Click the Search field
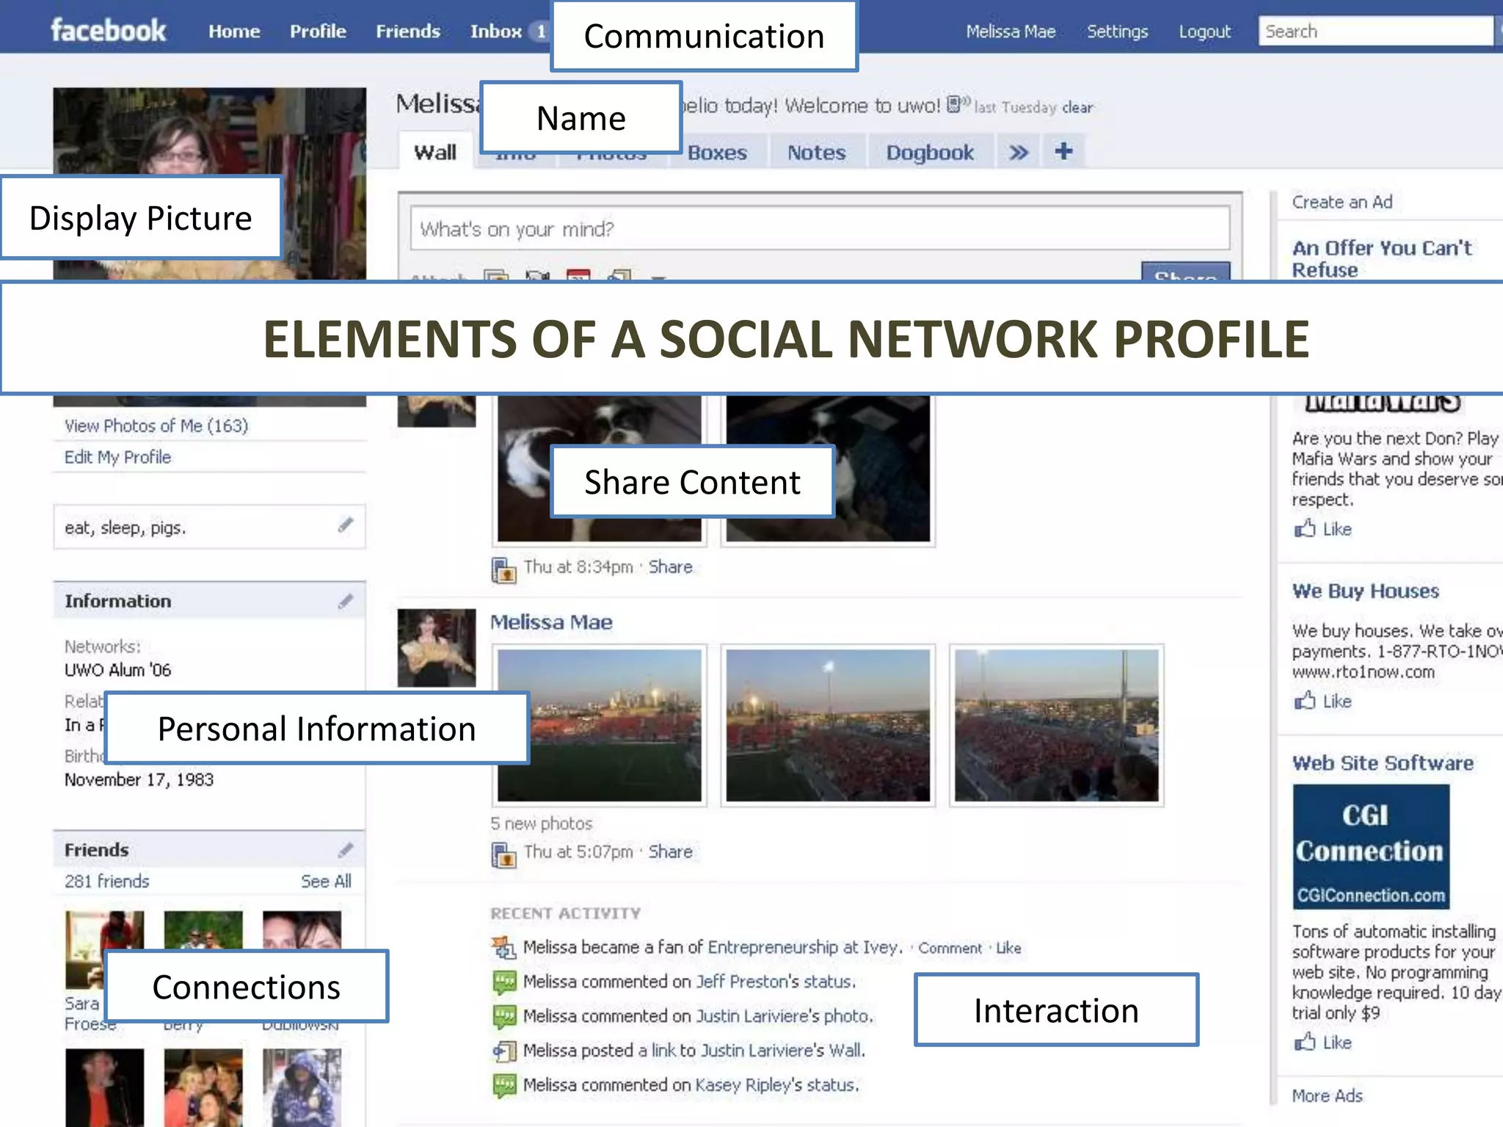Image resolution: width=1503 pixels, height=1127 pixels. tap(1375, 32)
